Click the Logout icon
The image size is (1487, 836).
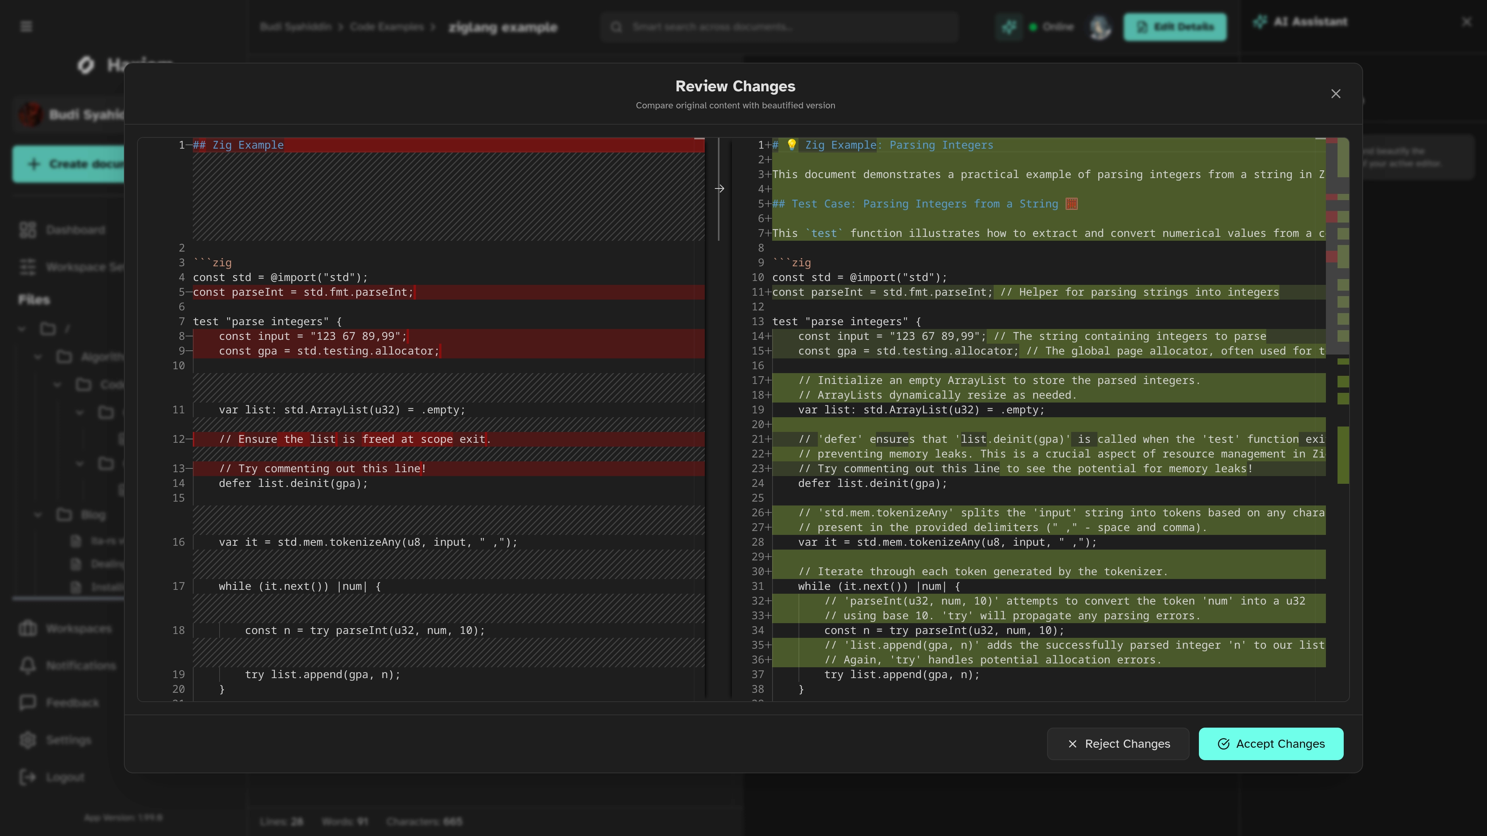28,777
